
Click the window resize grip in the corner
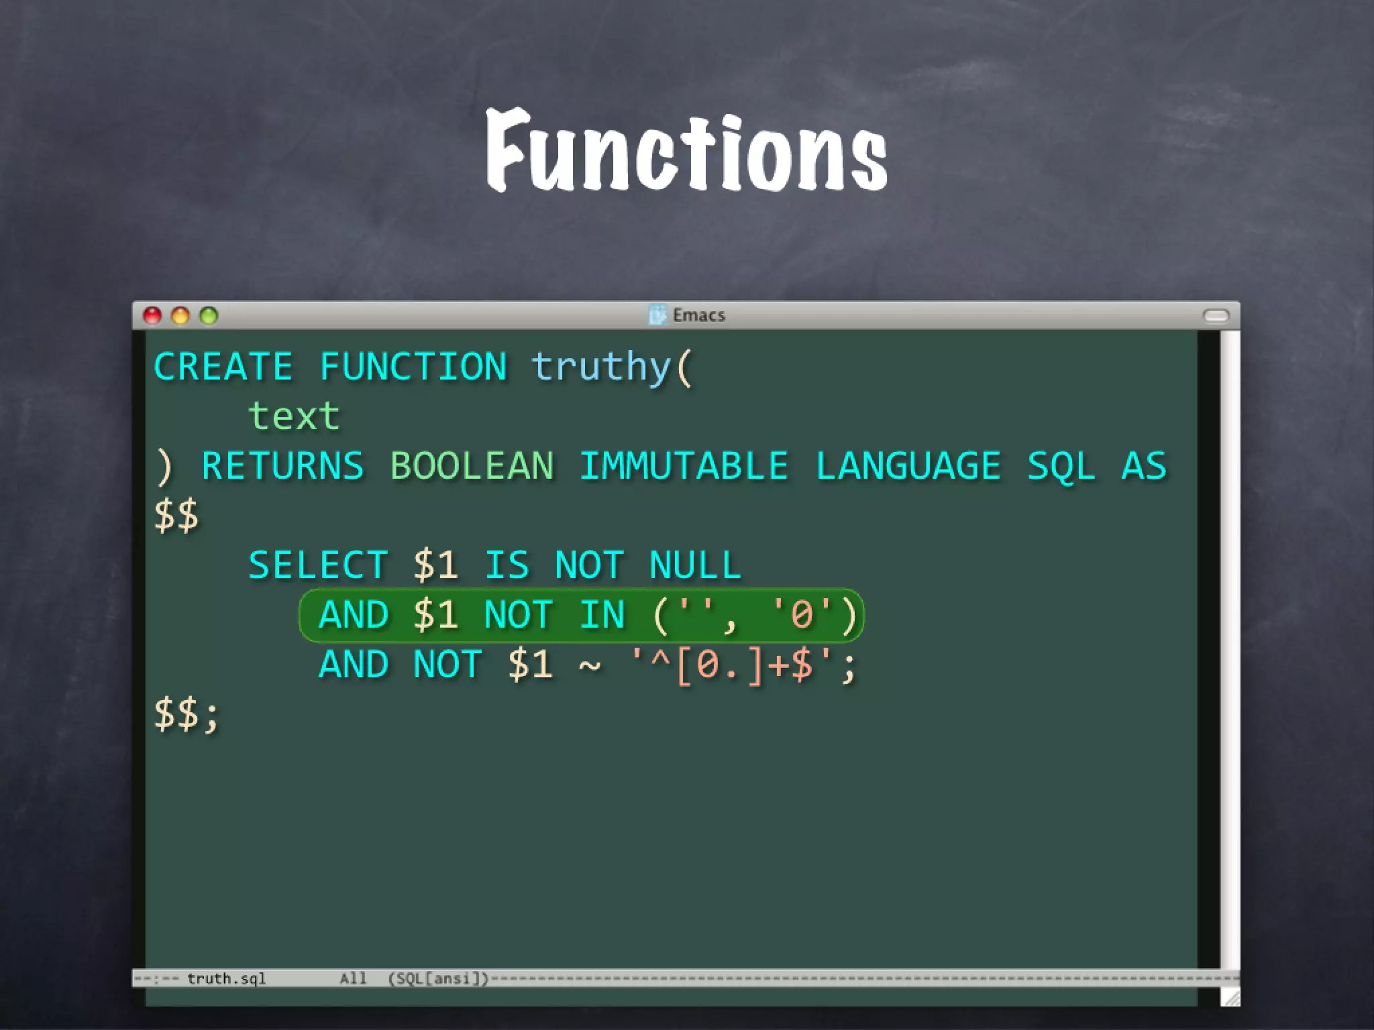coord(1230,997)
